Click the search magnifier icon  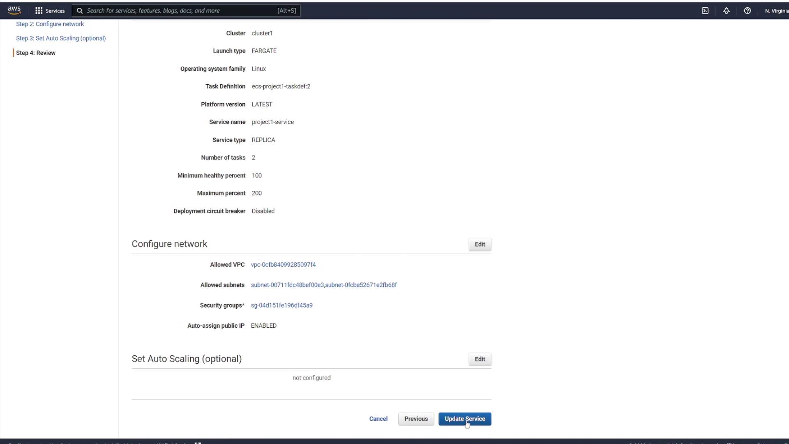[80, 11]
